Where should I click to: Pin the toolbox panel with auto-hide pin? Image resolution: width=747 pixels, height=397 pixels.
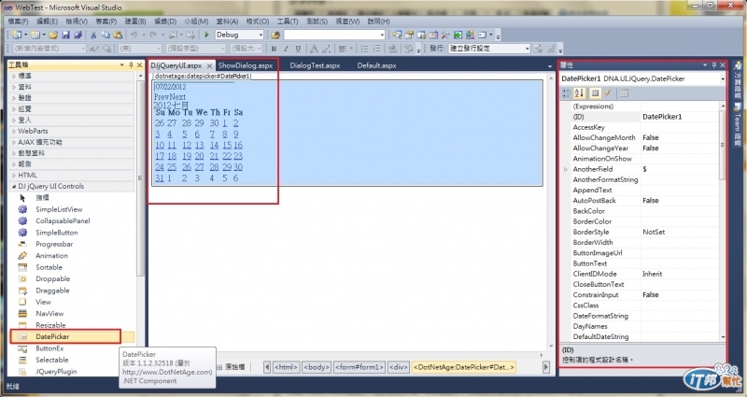131,64
